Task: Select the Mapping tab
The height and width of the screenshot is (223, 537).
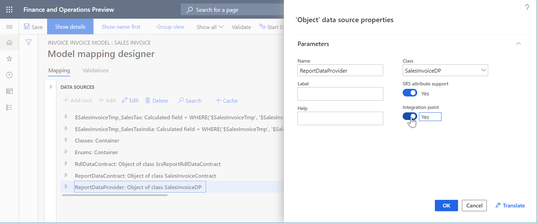Action: [x=59, y=70]
